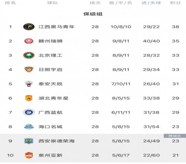186x164 pixels.
Task: Click the 进/失球 column header
Action: (x=151, y=3)
